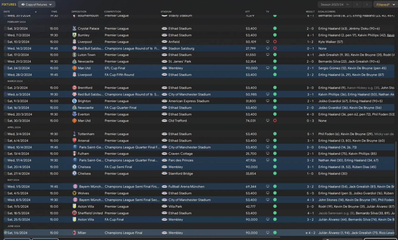The height and width of the screenshot is (240, 398).
Task: Tick the selection circle for Sat, 18/5/2024
Action: point(5,213)
